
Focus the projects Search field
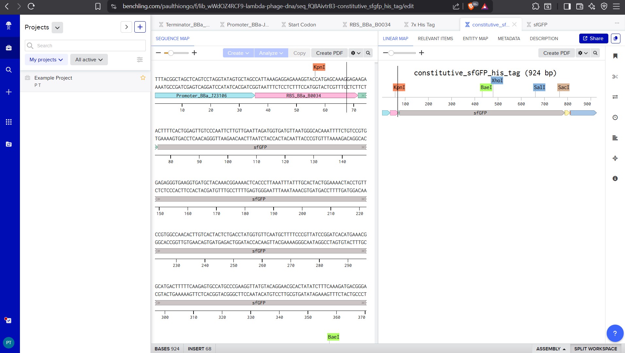tap(85, 46)
